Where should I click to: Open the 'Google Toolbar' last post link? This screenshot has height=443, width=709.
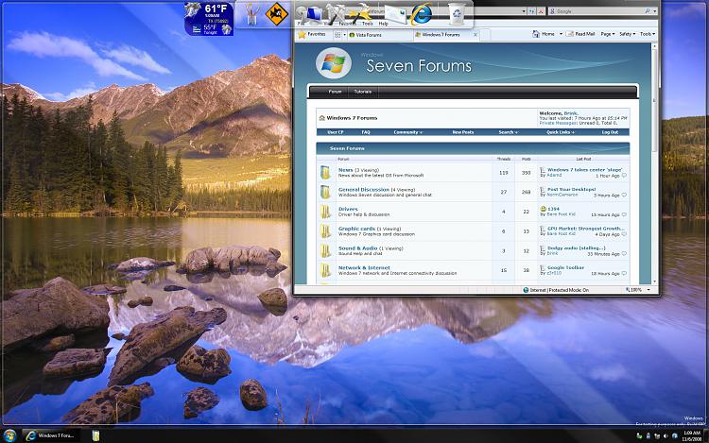(x=565, y=268)
